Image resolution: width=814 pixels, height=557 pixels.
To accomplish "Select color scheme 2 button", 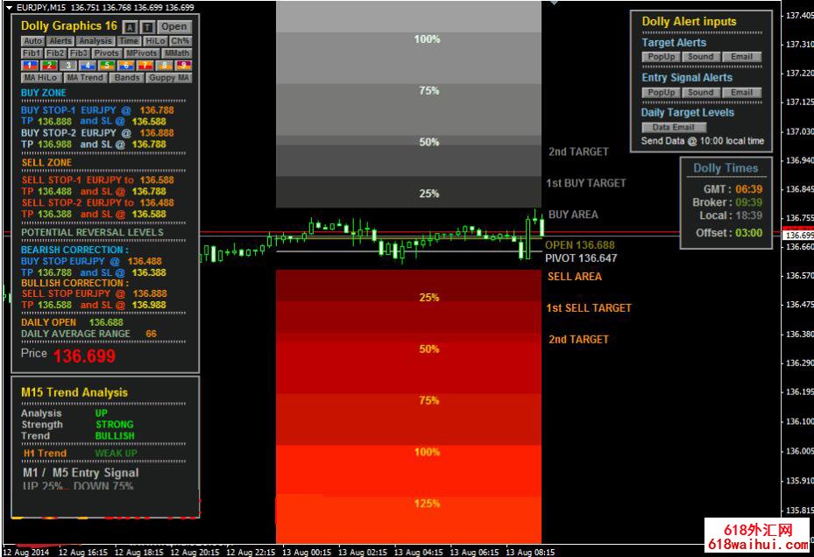I will (x=50, y=65).
